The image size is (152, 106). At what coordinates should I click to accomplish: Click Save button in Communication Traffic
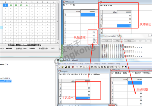(140, 41)
